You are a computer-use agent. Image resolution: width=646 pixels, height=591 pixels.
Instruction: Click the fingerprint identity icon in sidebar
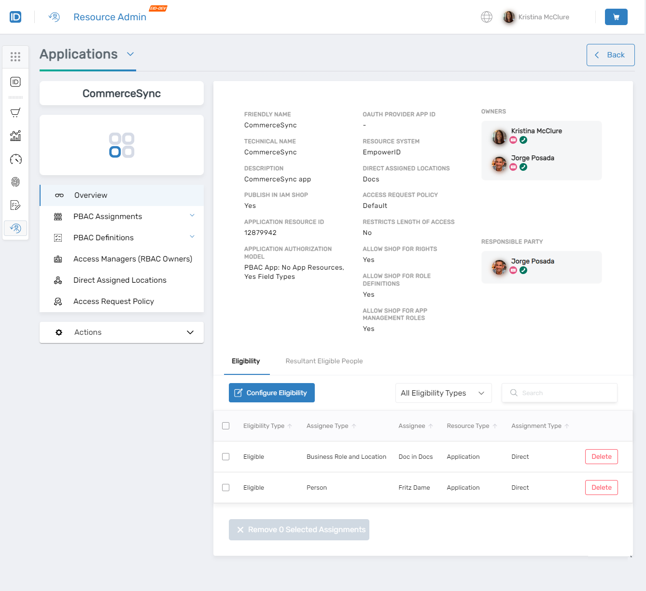(15, 182)
